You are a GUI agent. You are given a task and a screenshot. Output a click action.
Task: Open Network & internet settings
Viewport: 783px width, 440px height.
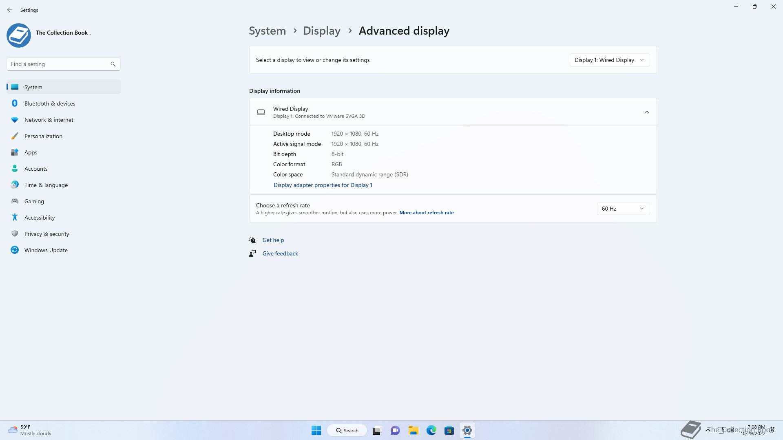[x=49, y=120]
